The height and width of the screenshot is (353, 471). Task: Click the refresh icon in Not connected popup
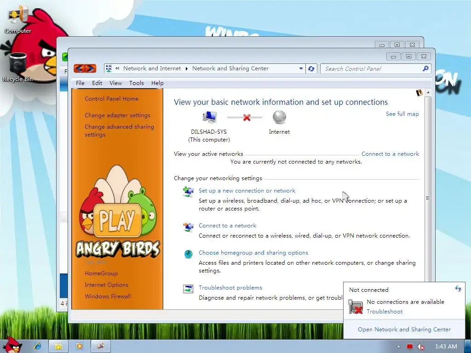[x=458, y=289]
